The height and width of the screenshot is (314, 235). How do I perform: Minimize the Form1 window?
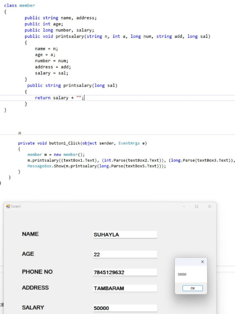click(x=184, y=207)
